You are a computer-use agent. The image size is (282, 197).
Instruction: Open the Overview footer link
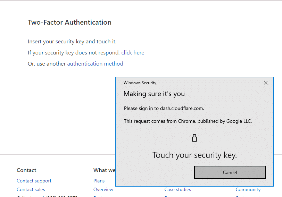(103, 189)
